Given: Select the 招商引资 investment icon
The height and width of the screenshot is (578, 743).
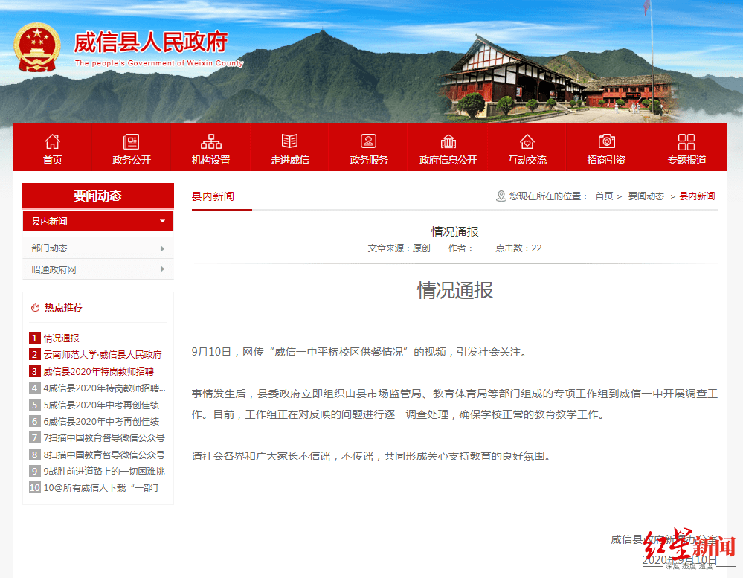Looking at the screenshot, I should (605, 141).
